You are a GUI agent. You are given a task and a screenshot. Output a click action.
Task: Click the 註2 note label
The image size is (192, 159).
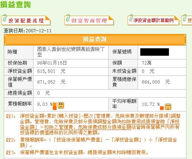11,140
